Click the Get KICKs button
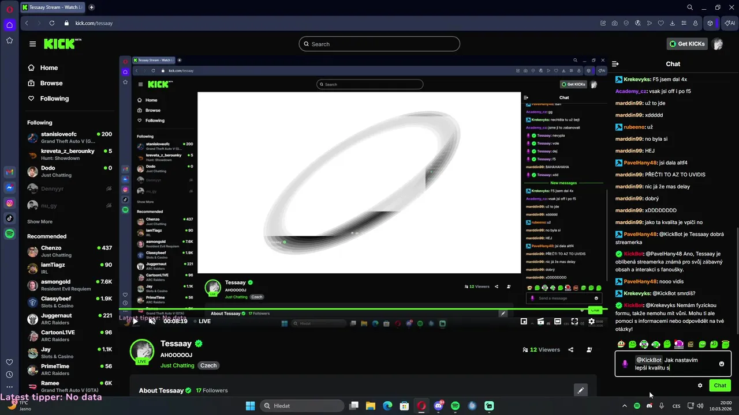The height and width of the screenshot is (415, 739). (687, 44)
